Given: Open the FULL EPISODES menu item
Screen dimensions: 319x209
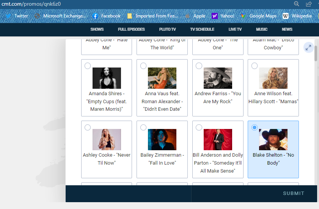Looking at the screenshot, I should pyautogui.click(x=131, y=29).
